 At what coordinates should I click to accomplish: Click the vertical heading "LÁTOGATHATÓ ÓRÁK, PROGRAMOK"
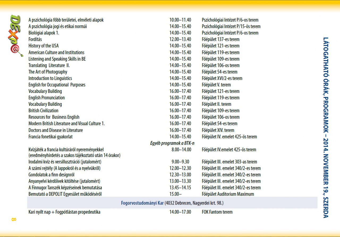(326, 84)
